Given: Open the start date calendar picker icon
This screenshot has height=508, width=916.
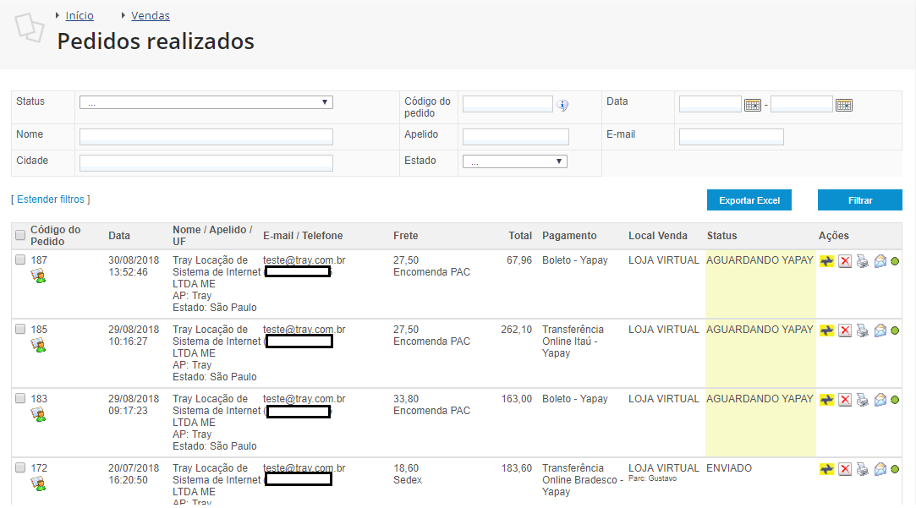Looking at the screenshot, I should point(753,105).
